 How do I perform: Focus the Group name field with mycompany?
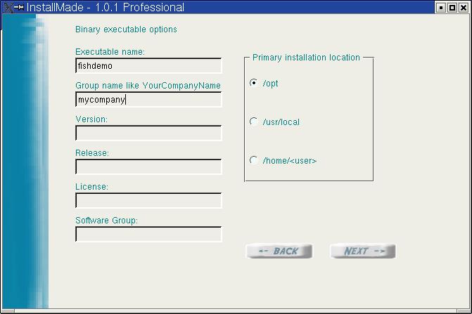tap(148, 100)
